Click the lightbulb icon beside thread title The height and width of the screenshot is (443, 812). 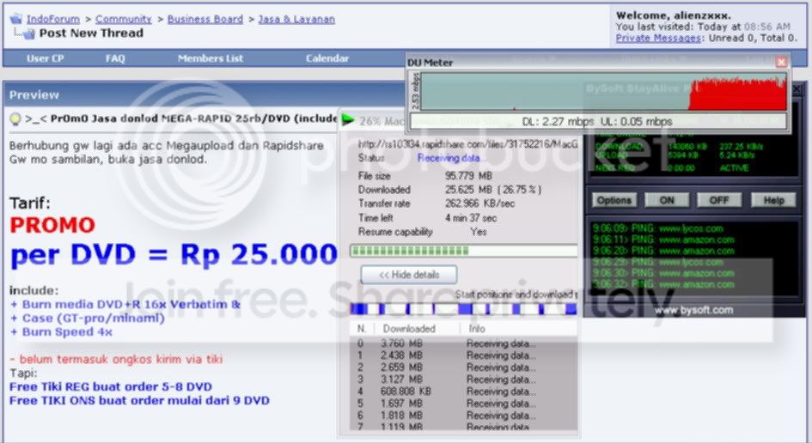[x=15, y=119]
